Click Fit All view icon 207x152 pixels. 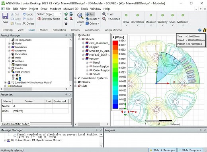(x=104, y=14)
